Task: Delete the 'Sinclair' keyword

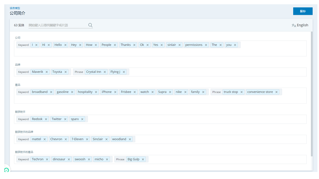Action: pyautogui.click(x=106, y=140)
